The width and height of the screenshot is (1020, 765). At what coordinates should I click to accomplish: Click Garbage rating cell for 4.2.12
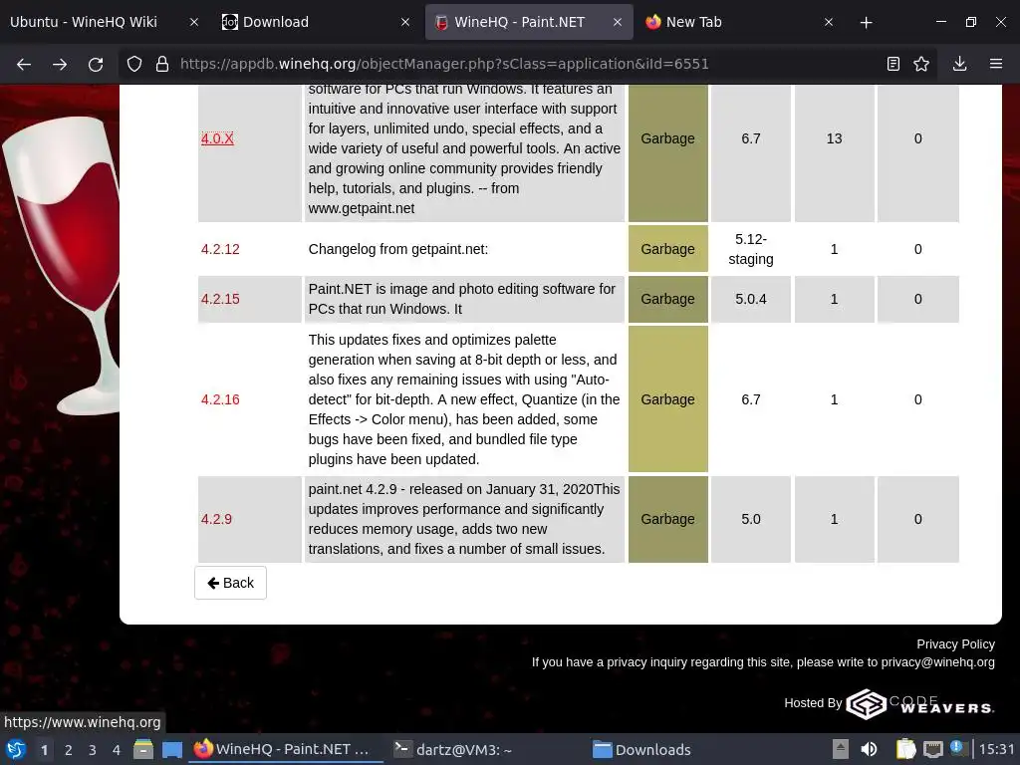point(668,249)
